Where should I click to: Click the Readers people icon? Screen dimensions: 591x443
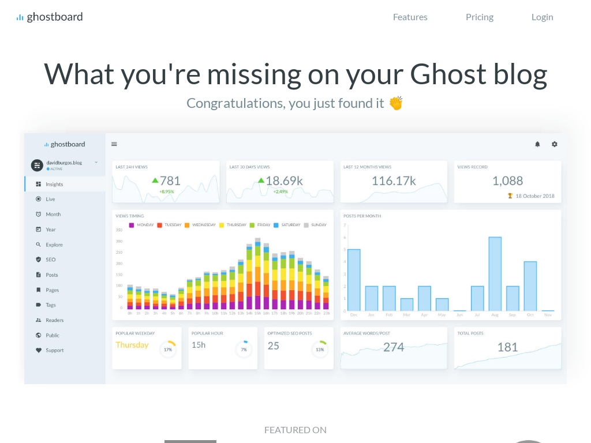tap(39, 320)
